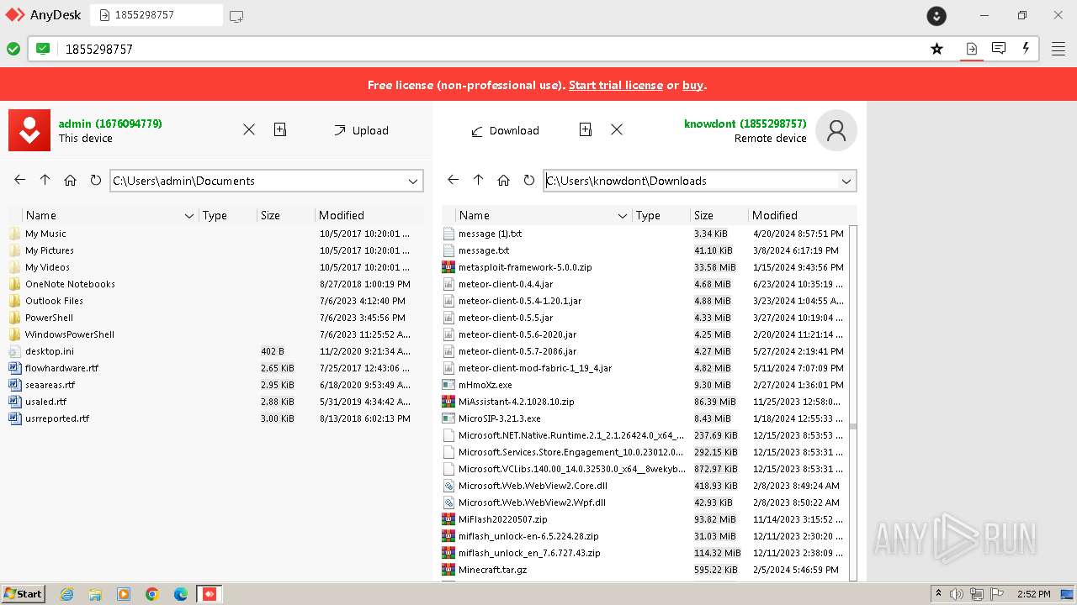Switch to the 1855298757 session tab
The height and width of the screenshot is (605, 1077).
click(157, 15)
